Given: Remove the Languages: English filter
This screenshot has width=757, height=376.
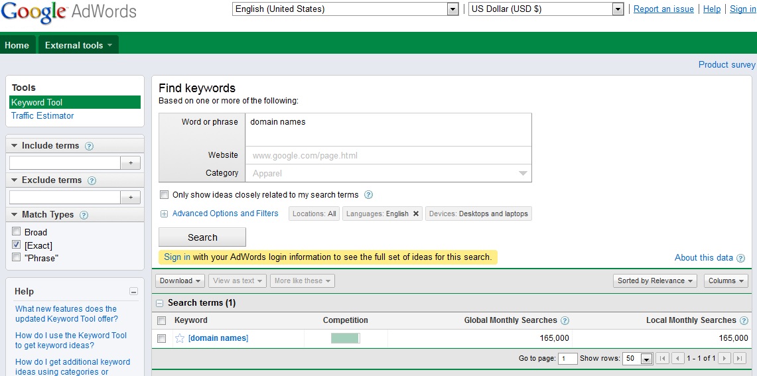Looking at the screenshot, I should pos(416,214).
